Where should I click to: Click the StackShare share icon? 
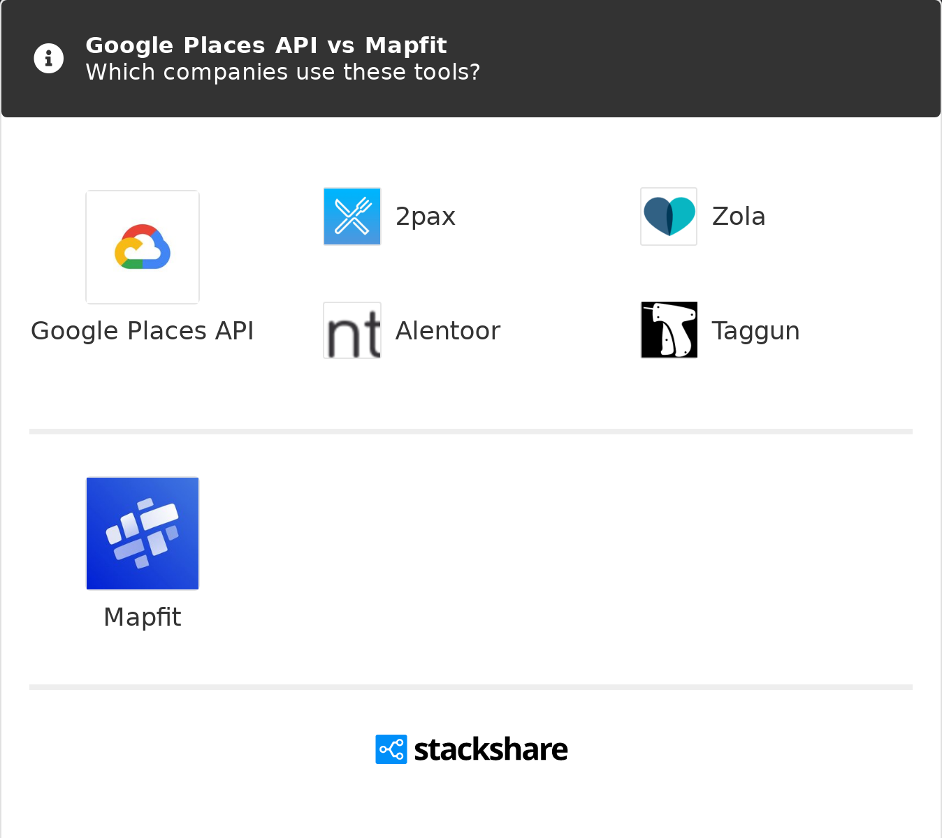pyautogui.click(x=391, y=749)
